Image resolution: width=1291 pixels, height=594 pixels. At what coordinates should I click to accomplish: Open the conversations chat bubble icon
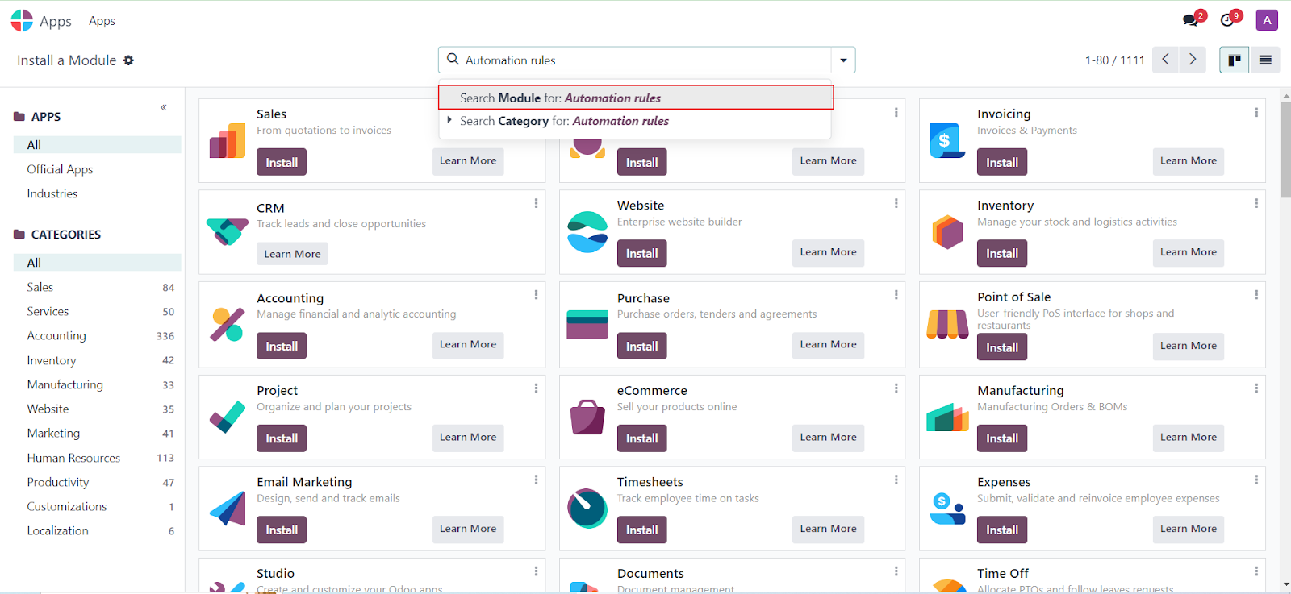tap(1190, 20)
